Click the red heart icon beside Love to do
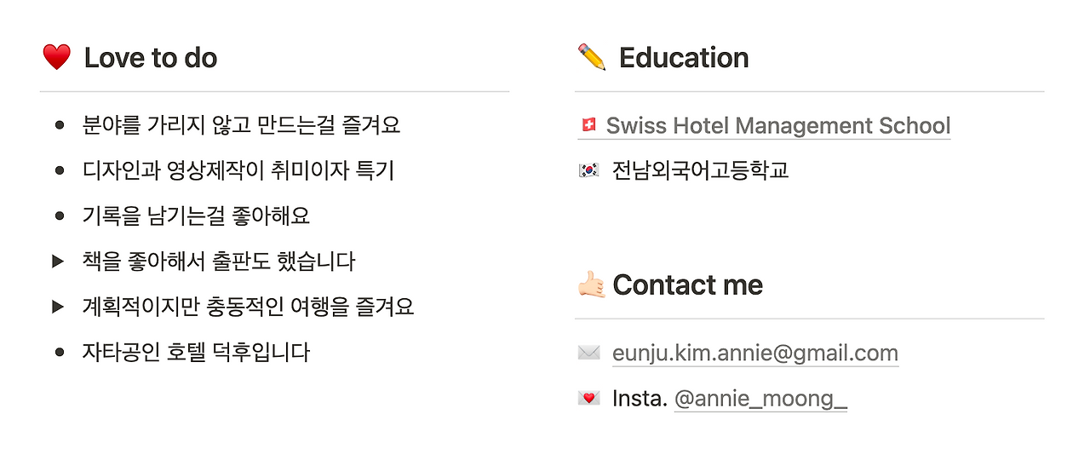 (x=56, y=58)
